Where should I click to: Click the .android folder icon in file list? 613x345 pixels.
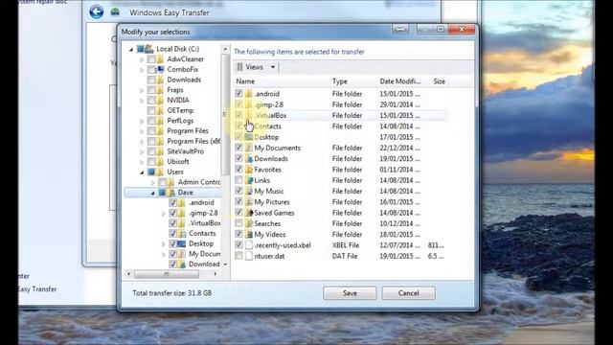click(x=249, y=94)
